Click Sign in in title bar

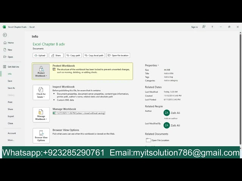[194, 27]
